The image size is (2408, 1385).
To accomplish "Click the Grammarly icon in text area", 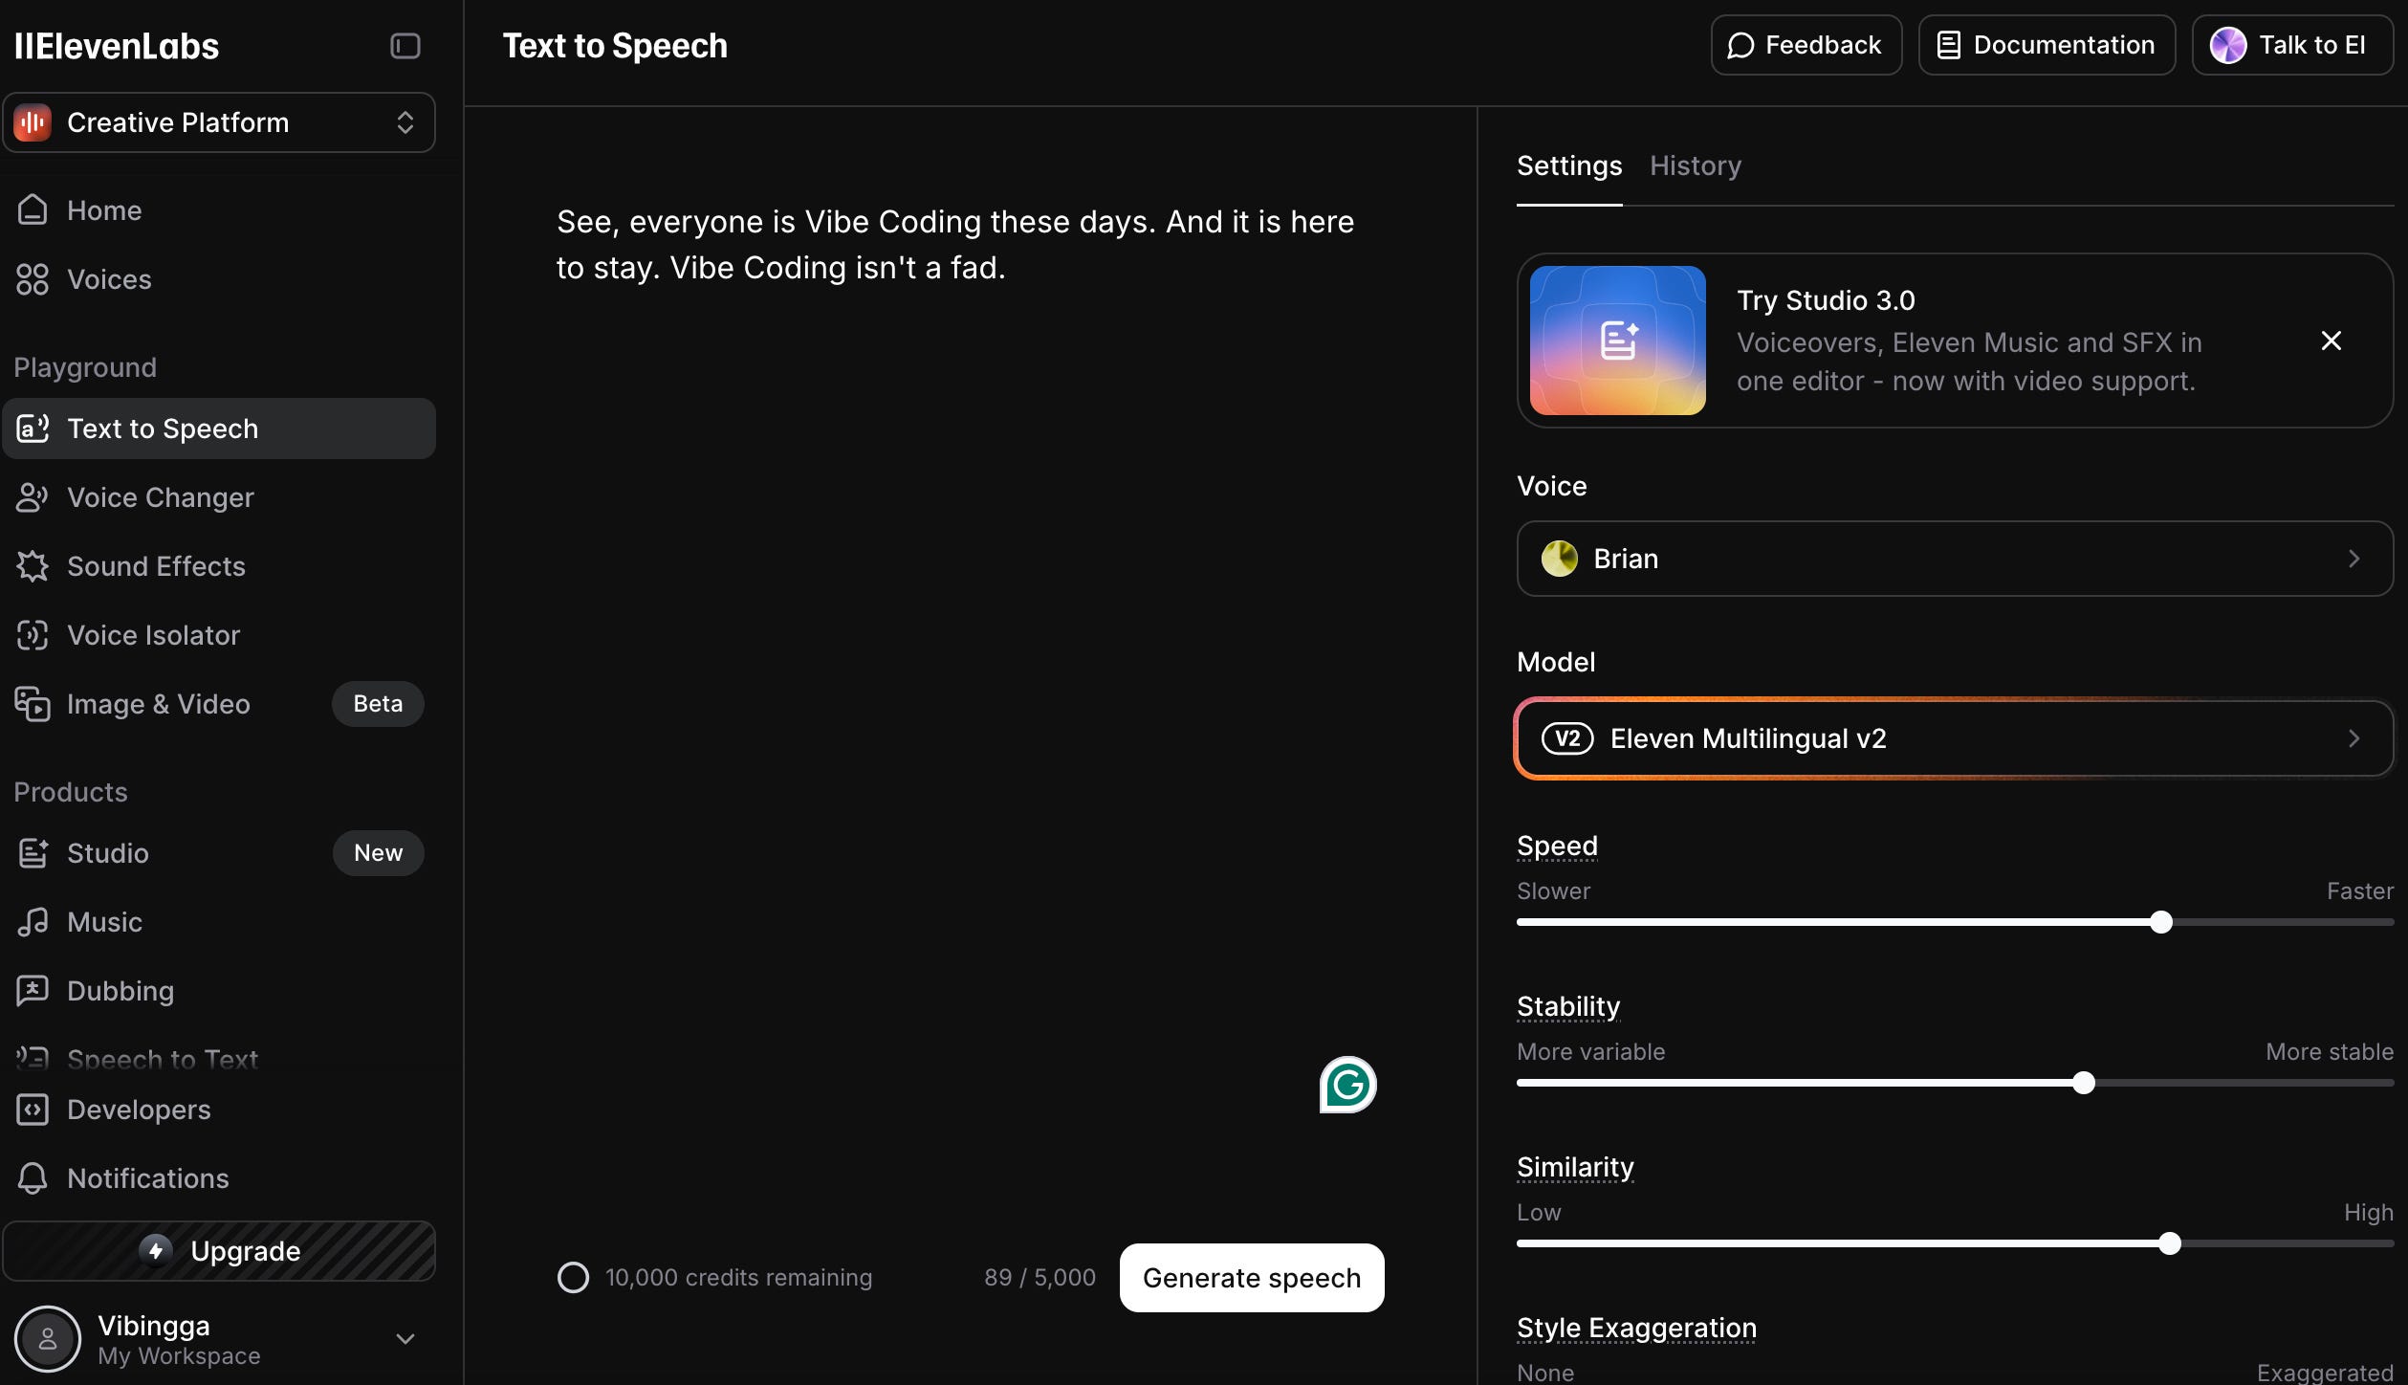I will click(1347, 1085).
